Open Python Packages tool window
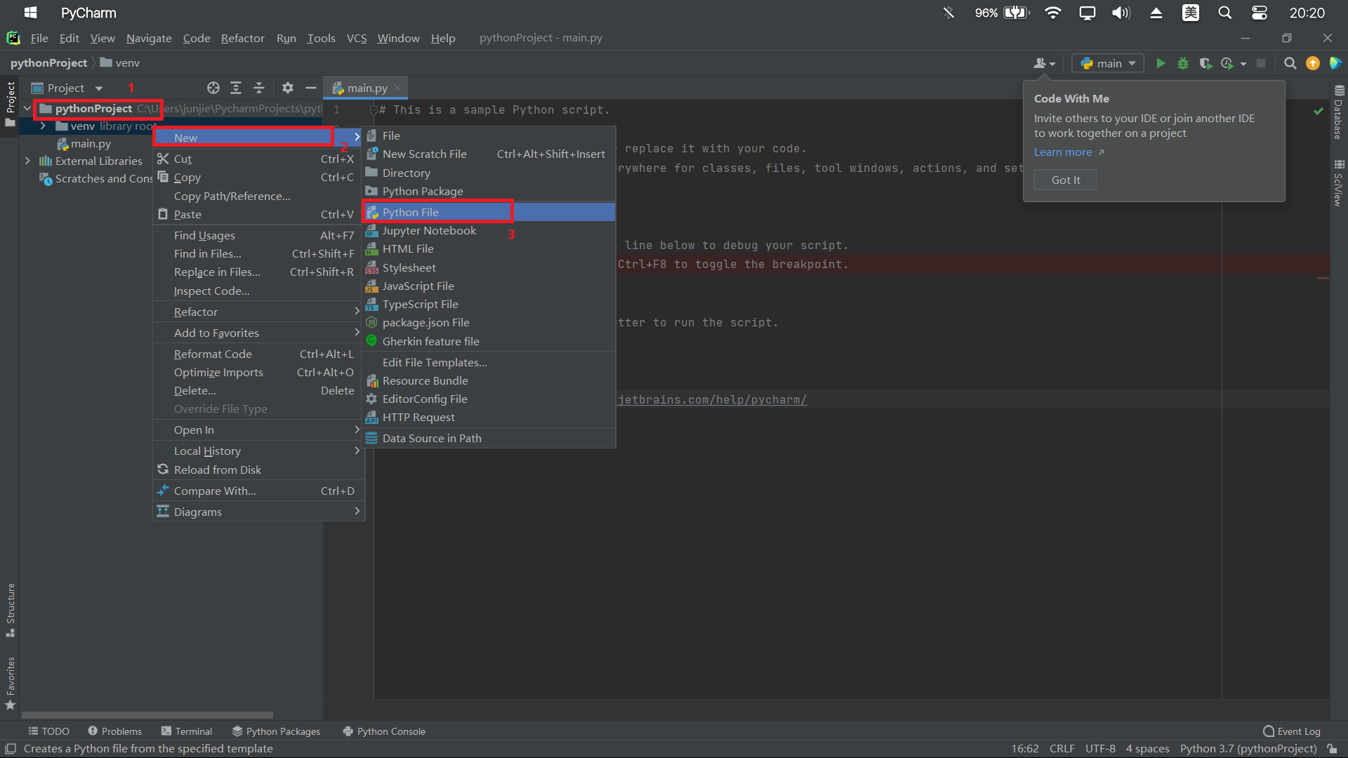1348x758 pixels. coord(276,731)
